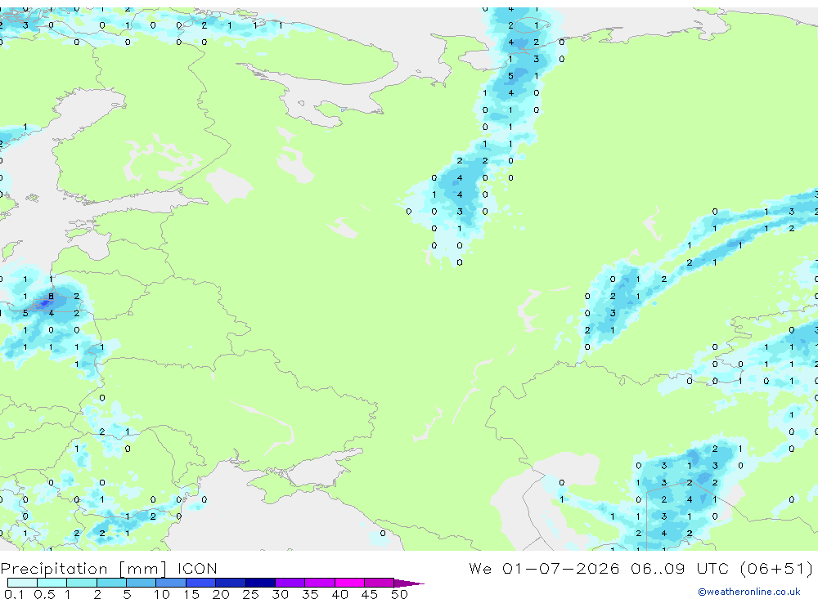This screenshot has width=818, height=599.
Task: Select the 45–50 mm dark magenta legend swatch
Action: [x=380, y=583]
